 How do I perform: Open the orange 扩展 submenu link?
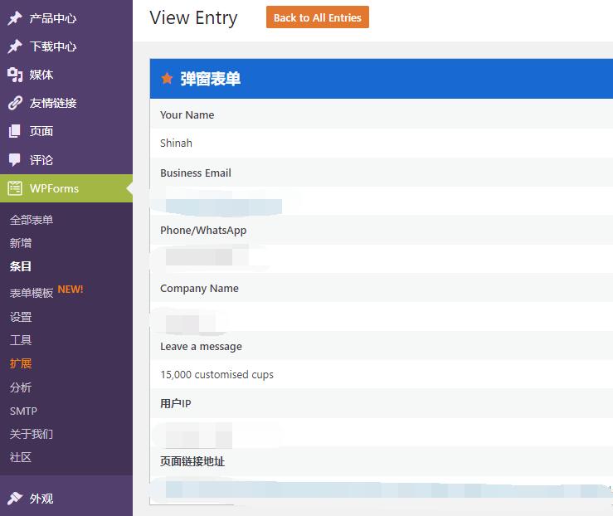[21, 363]
